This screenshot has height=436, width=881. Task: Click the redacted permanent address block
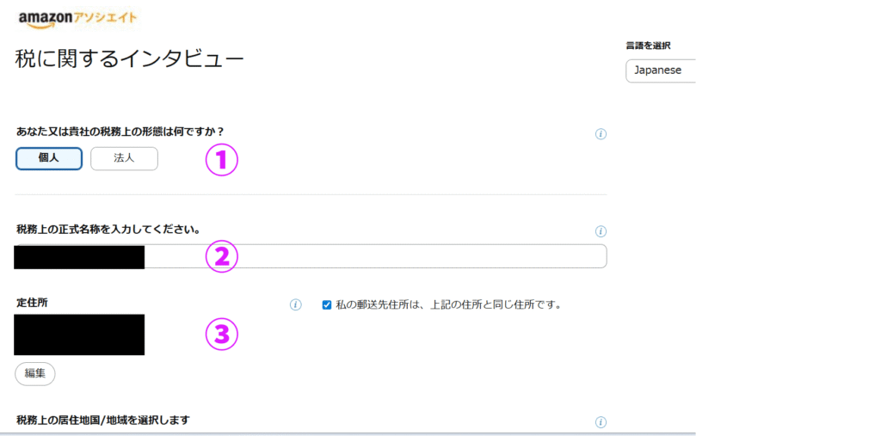click(x=79, y=335)
